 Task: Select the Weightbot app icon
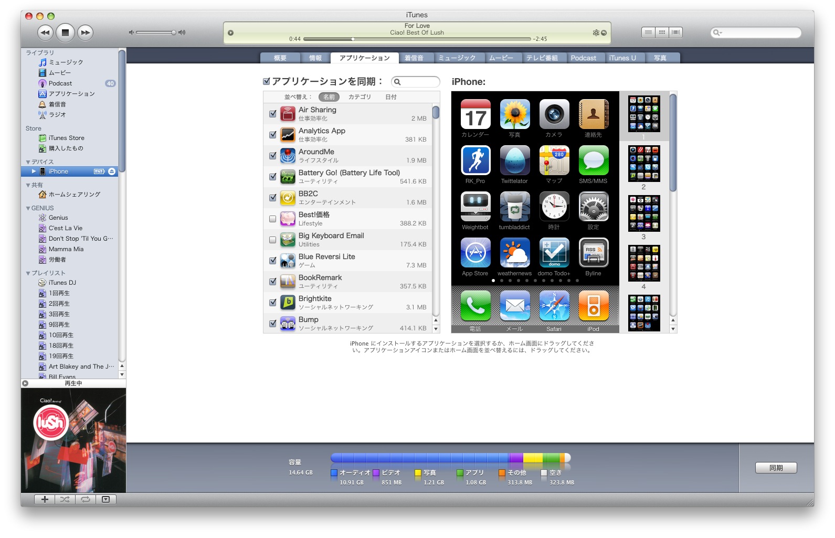[x=475, y=206]
